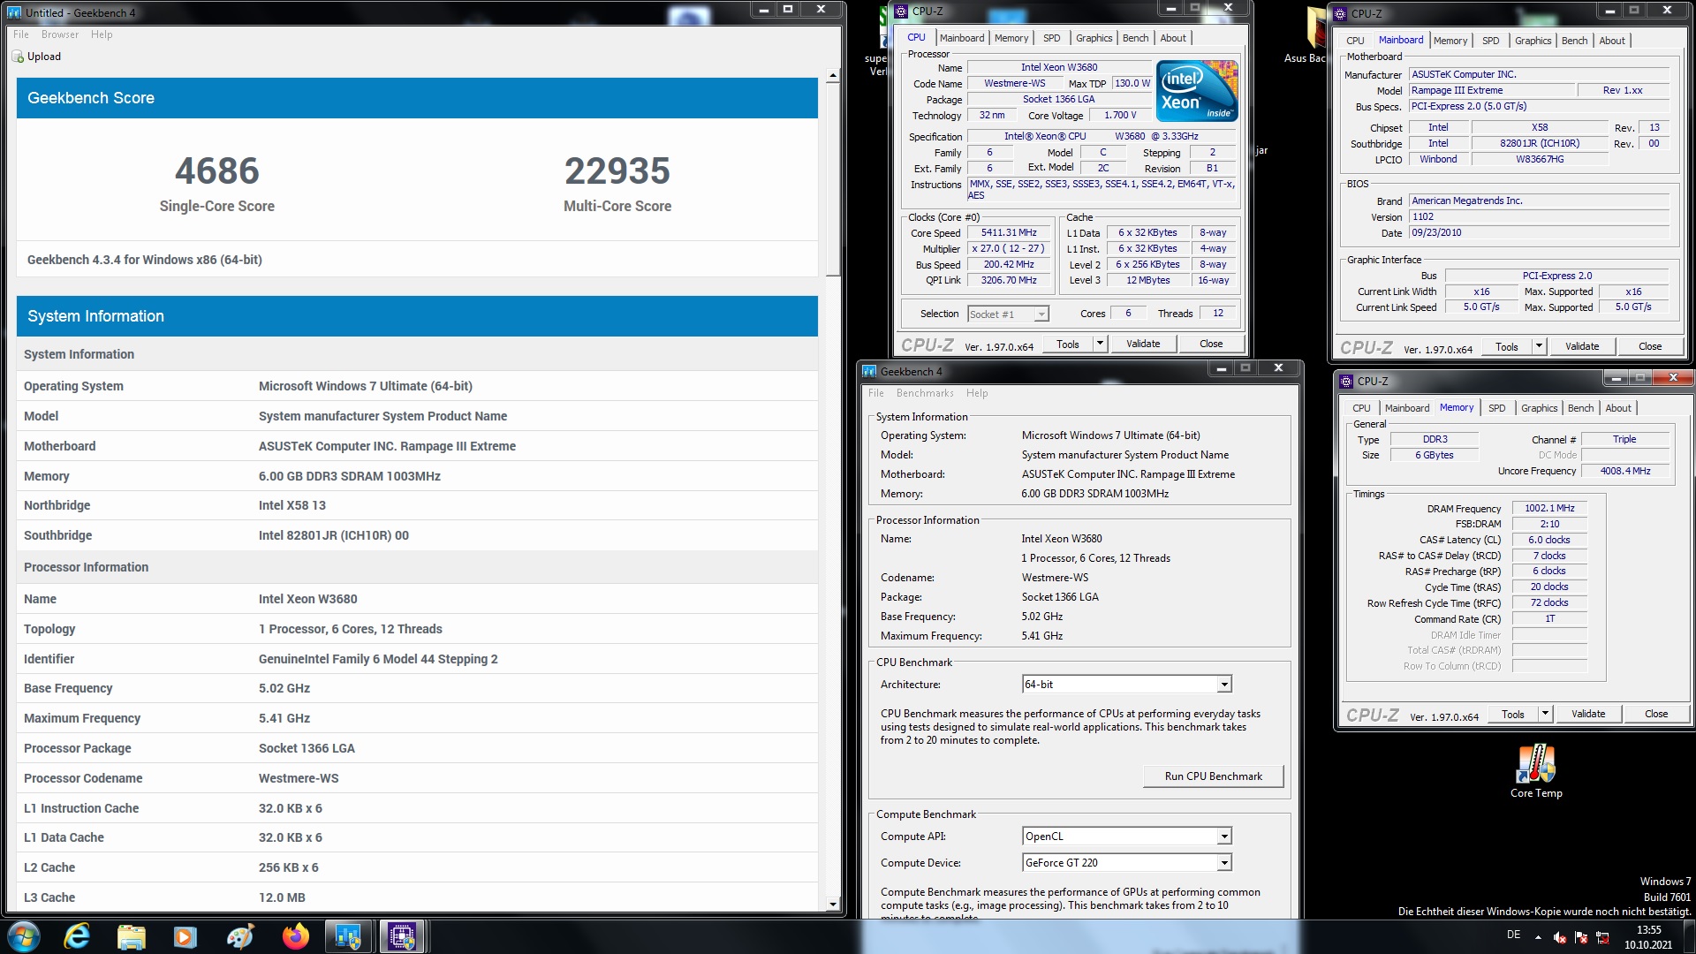Switch to About tab in CPU-Z Mainboard window
1696x954 pixels.
pyautogui.click(x=1612, y=41)
